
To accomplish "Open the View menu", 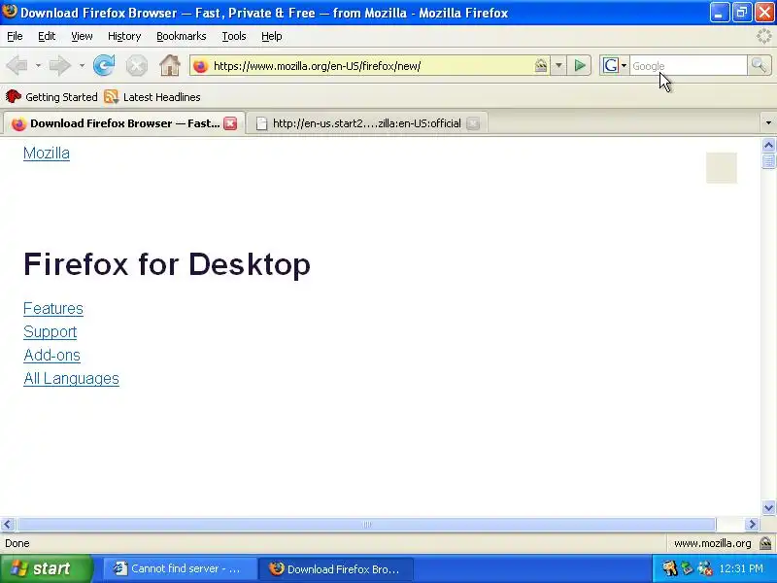I will tap(82, 36).
